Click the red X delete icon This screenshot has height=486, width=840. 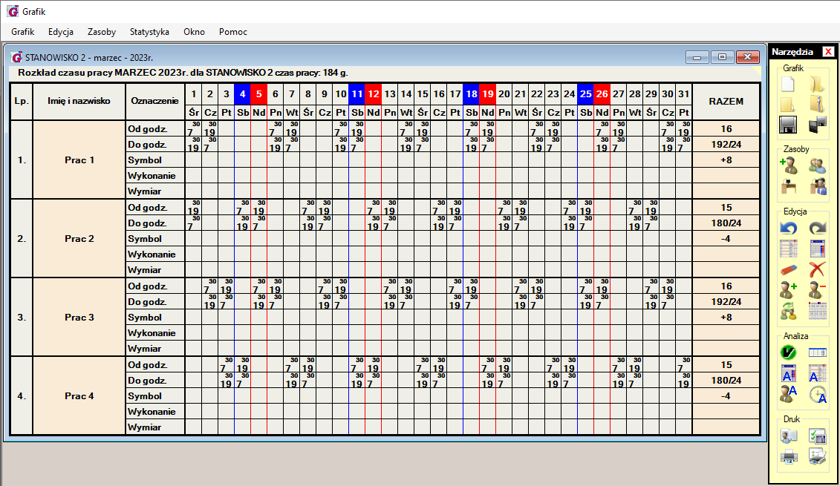click(x=818, y=269)
